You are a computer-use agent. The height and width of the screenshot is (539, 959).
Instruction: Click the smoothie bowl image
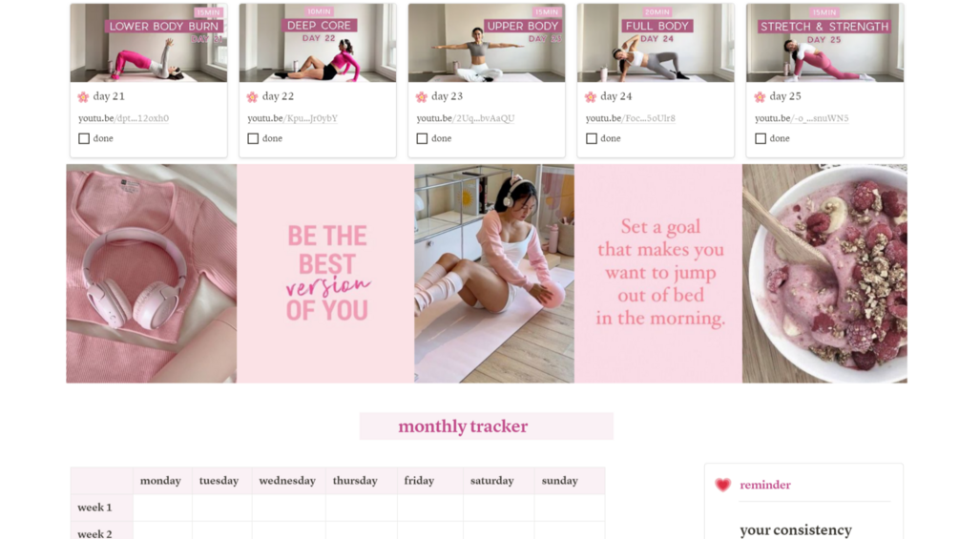click(824, 273)
